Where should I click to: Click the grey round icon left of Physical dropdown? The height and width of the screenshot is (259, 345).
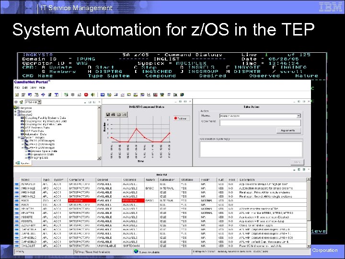tap(16, 102)
